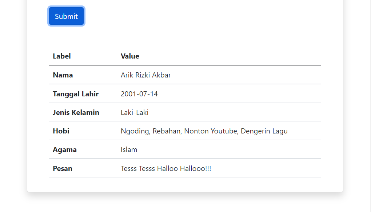Click the value 'Laki-Laki'
This screenshot has height=212, width=371.
tap(135, 112)
